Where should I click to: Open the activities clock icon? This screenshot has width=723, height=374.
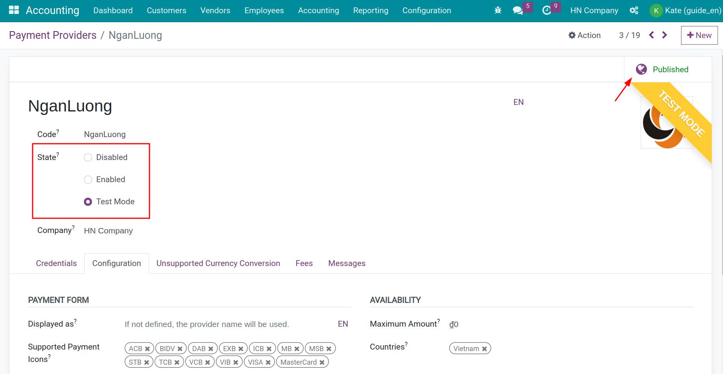click(x=547, y=10)
